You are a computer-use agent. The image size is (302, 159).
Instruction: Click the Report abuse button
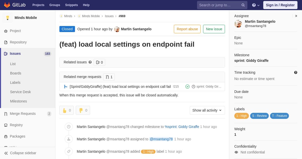click(187, 29)
